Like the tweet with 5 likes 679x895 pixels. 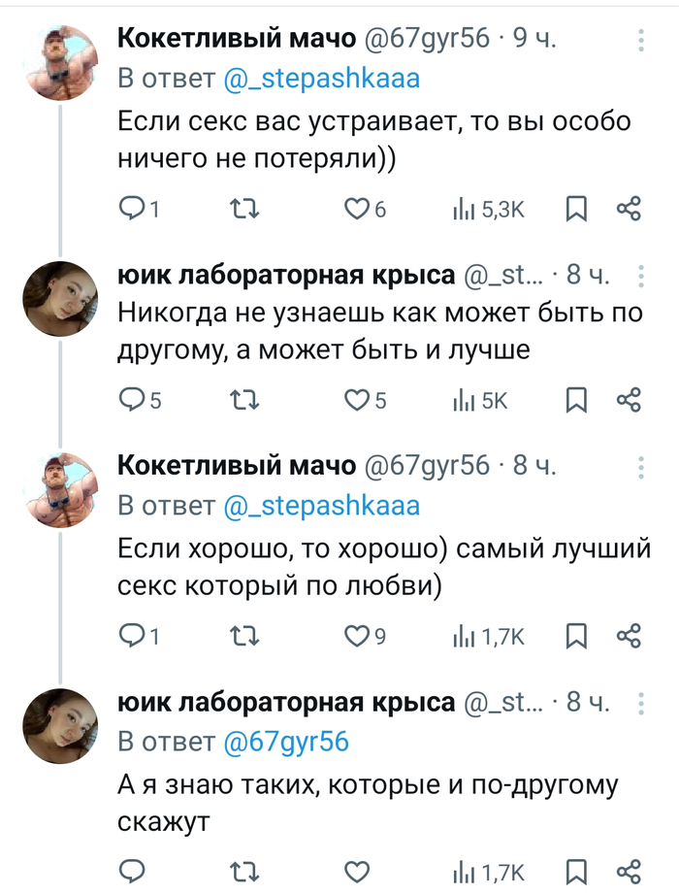tap(359, 400)
